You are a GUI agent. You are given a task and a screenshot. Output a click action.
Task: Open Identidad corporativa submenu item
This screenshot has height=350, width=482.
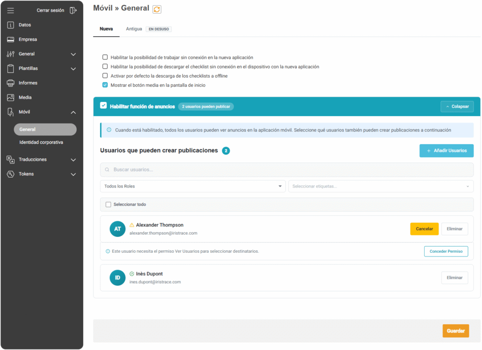tap(41, 142)
